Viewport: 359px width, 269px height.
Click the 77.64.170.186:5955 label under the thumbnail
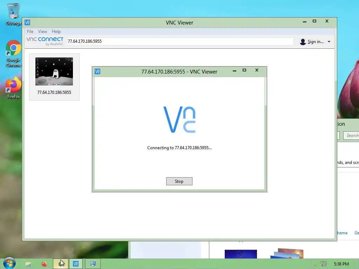[54, 92]
